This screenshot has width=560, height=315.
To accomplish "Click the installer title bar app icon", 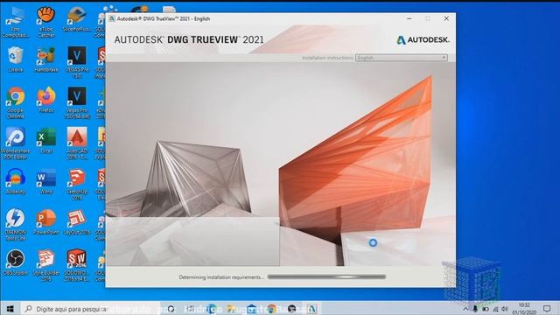I will (x=112, y=18).
